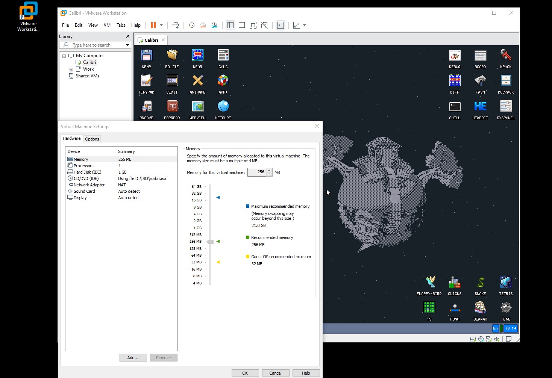Enter full screen mode icon
Image resolution: width=552 pixels, height=378 pixels.
[x=253, y=25]
